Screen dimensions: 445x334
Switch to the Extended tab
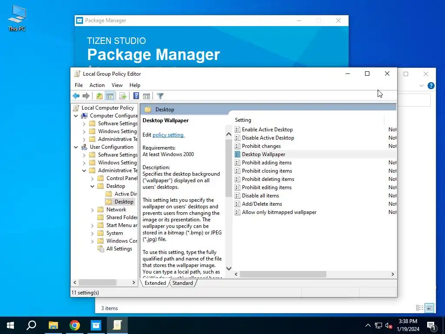point(155,283)
